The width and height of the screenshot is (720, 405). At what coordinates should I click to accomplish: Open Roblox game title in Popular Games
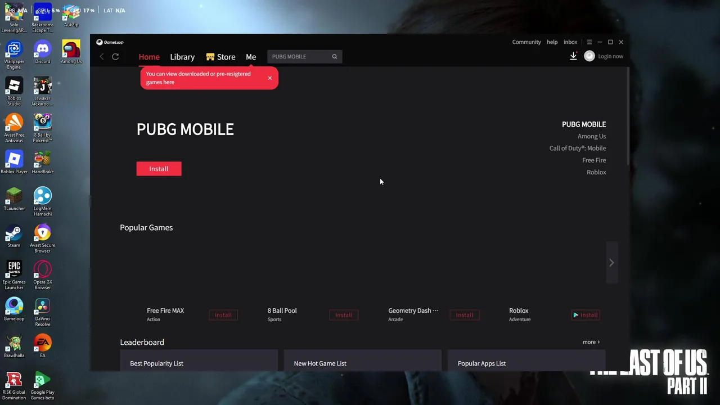[x=519, y=310]
